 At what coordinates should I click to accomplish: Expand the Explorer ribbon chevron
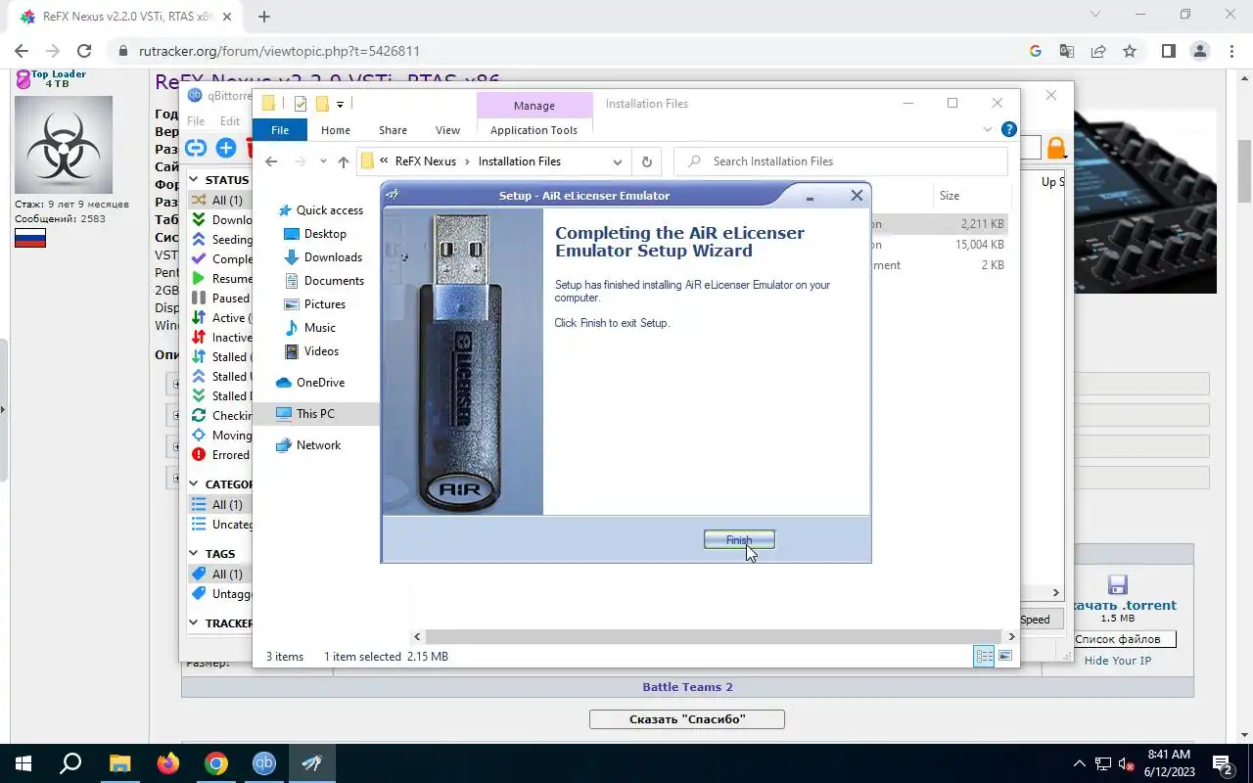pos(988,130)
